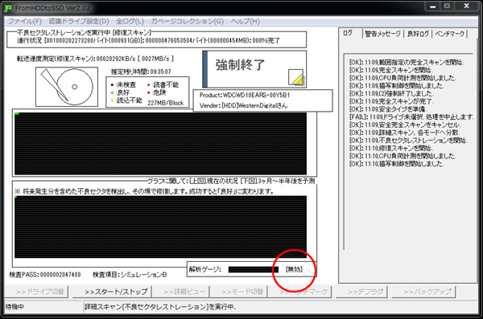Image resolution: width=483 pixels, height=319 pixels.
Task: Switch to the ログ tab
Action: pos(348,33)
